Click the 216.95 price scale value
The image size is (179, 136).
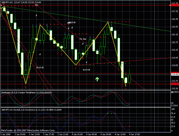(x=175, y=19)
